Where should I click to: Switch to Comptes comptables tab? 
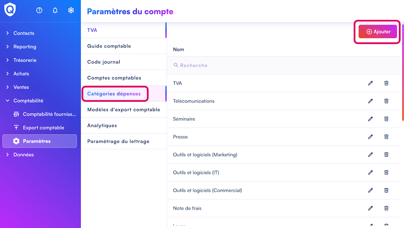pyautogui.click(x=114, y=78)
